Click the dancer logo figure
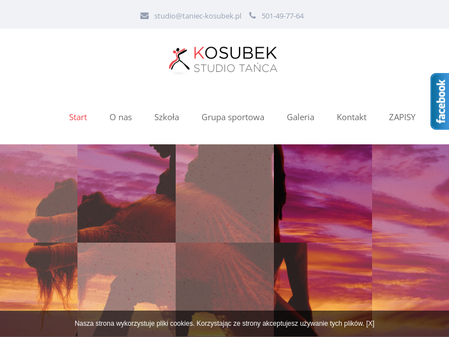The image size is (449, 337). coord(179,60)
